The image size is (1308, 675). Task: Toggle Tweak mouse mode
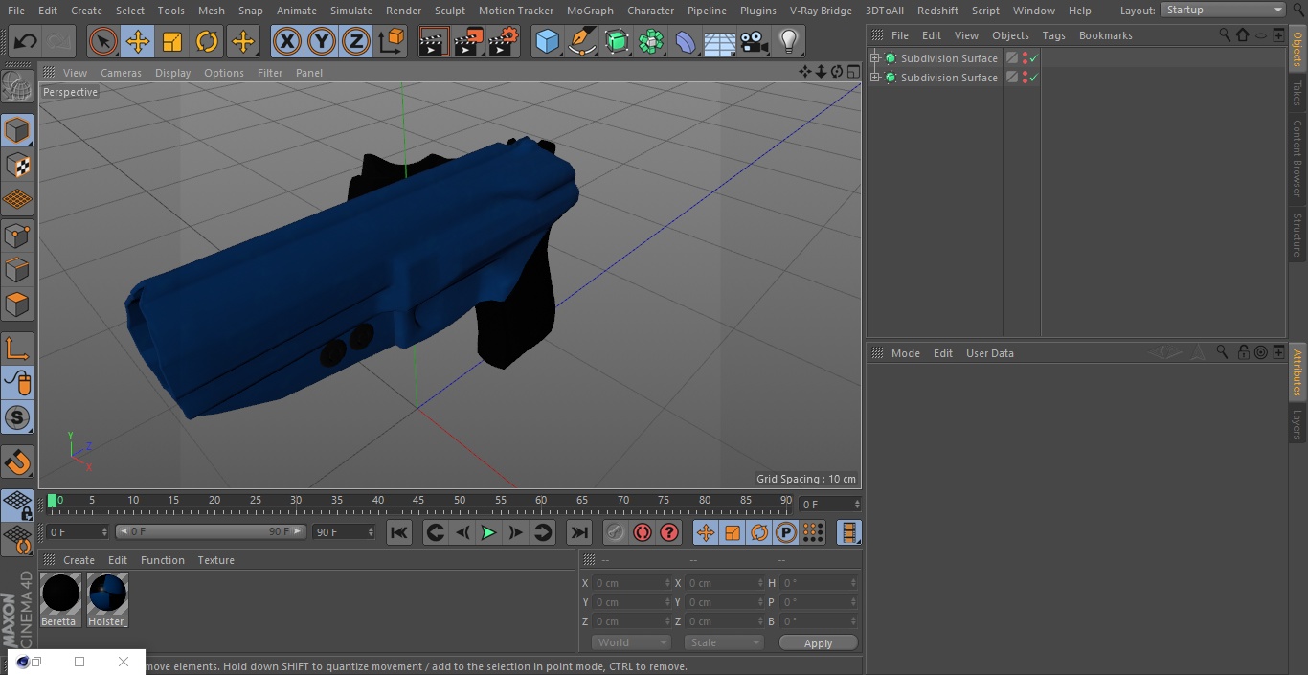pos(17,383)
